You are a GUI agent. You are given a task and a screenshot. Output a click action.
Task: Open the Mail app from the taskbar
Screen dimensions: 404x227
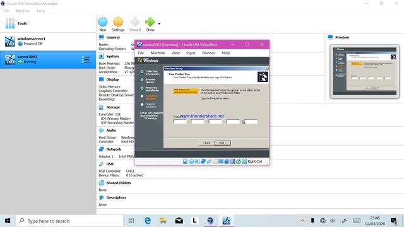[179, 221]
